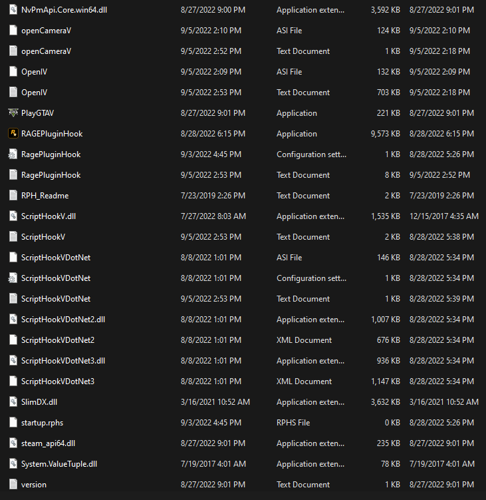Select the startup.rphs file name

(x=42, y=423)
